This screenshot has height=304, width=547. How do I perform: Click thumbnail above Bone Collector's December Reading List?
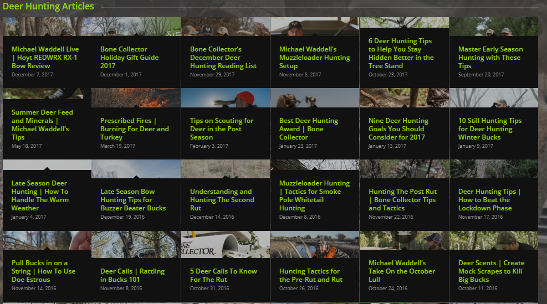coord(226,27)
